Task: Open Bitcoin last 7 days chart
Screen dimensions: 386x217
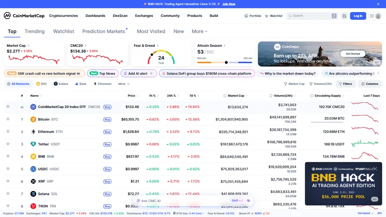Action: (x=365, y=119)
